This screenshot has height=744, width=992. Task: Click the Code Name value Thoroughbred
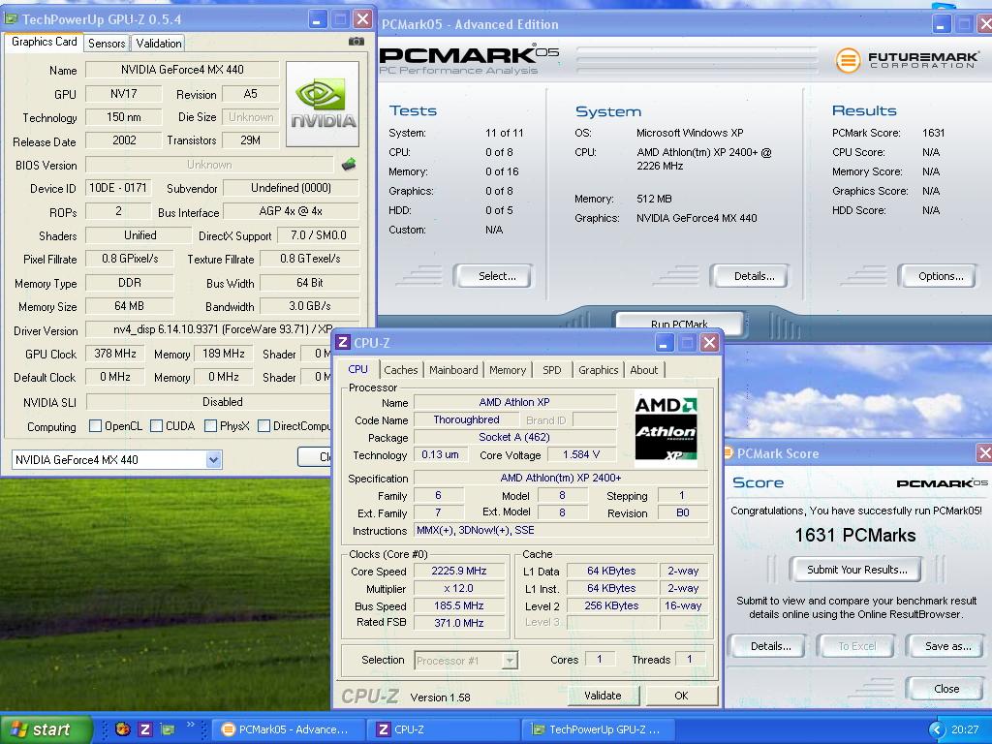[x=466, y=419]
